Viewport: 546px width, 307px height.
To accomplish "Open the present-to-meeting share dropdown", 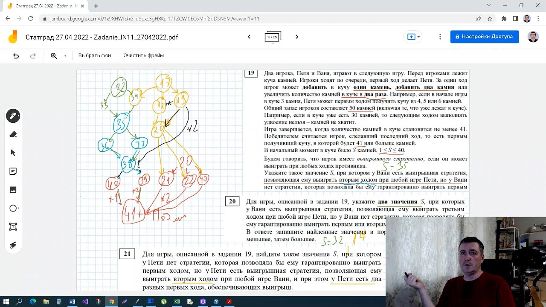I will click(414, 37).
